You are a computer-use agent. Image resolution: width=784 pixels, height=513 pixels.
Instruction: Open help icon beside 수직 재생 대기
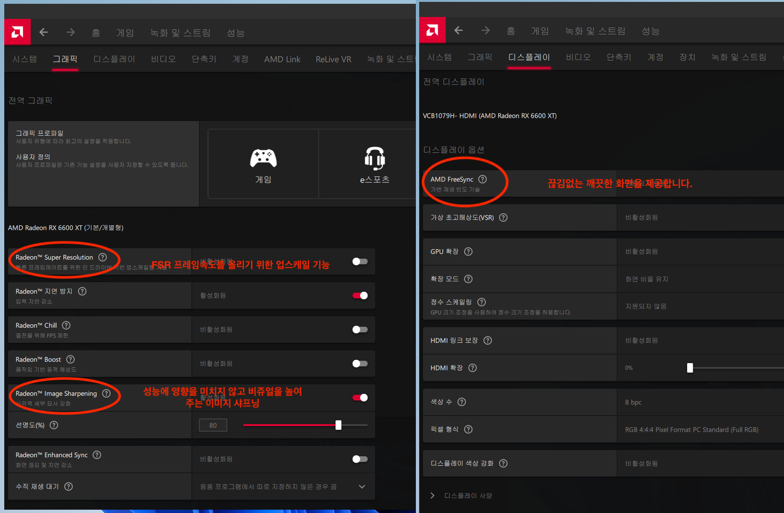pyautogui.click(x=69, y=487)
